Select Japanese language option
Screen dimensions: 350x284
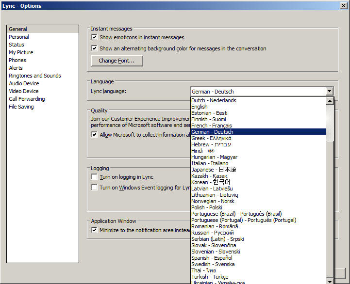click(x=258, y=170)
